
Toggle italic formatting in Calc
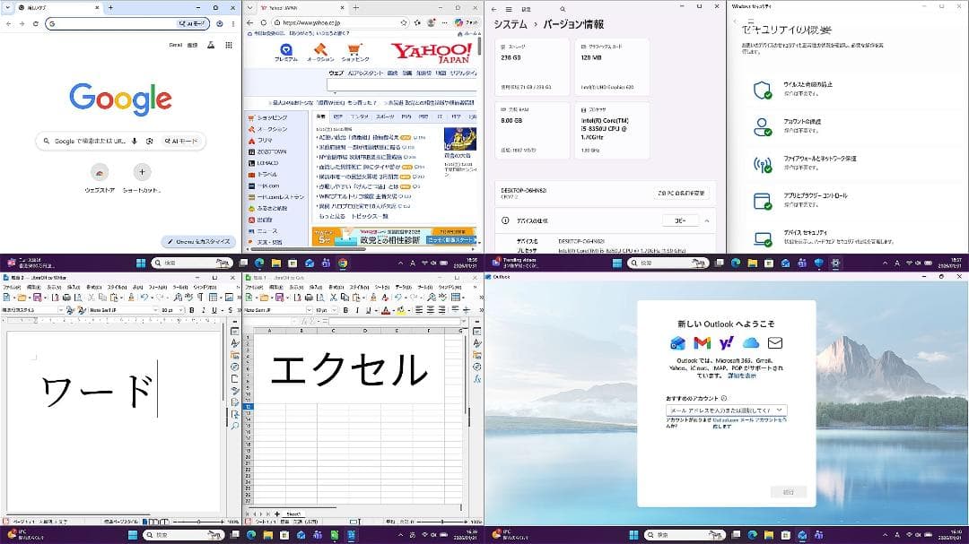[357, 310]
